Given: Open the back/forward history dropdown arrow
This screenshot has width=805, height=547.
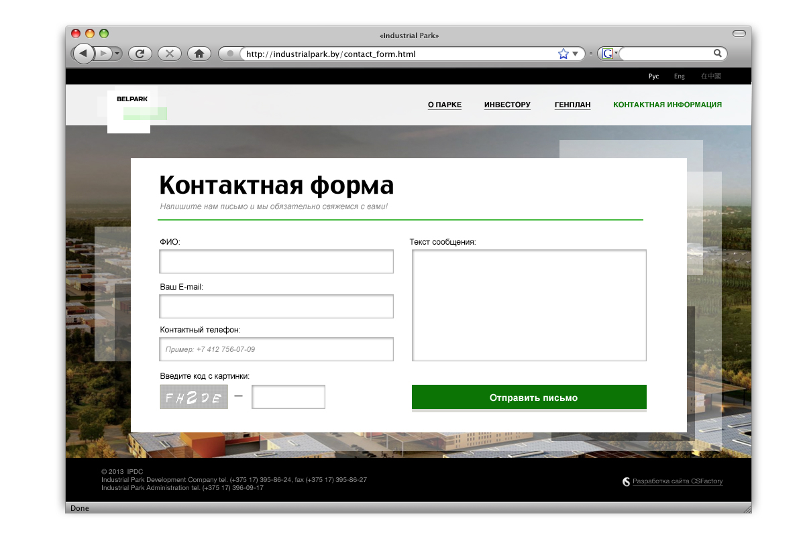Looking at the screenshot, I should (x=117, y=54).
